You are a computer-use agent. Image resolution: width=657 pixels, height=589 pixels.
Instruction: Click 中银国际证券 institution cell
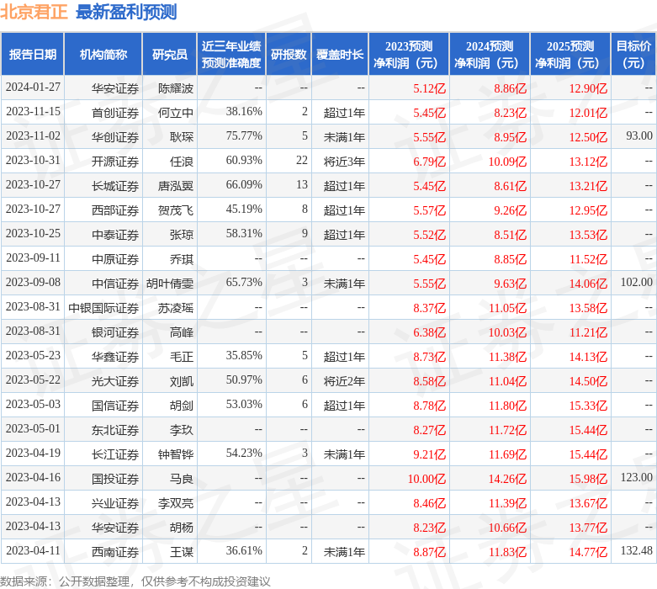[103, 308]
